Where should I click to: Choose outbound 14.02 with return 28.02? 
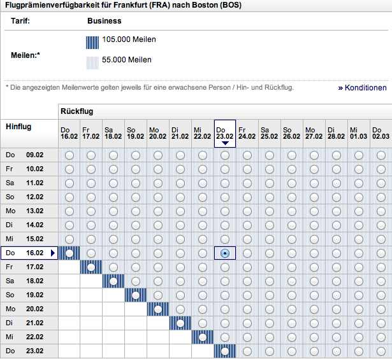pos(337,225)
